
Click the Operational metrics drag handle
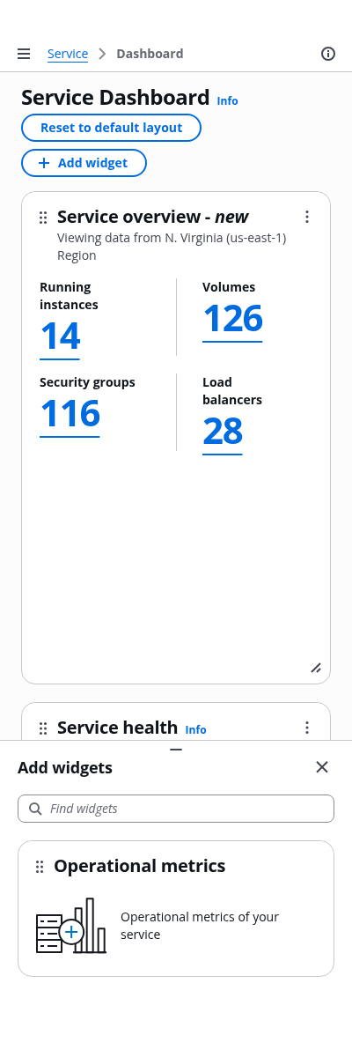coord(40,867)
